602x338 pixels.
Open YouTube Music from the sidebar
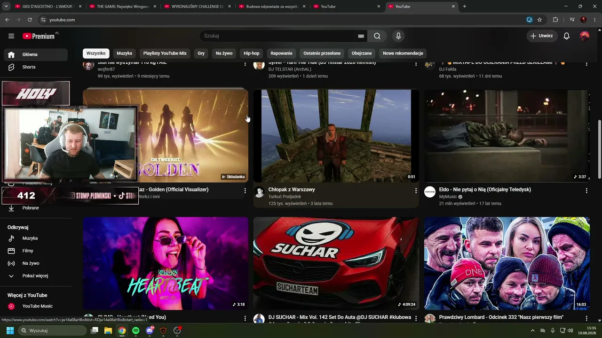pyautogui.click(x=38, y=306)
